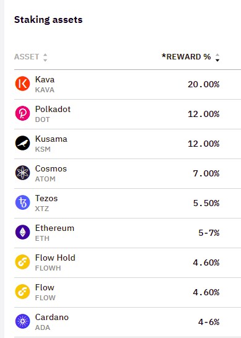
Task: Open the Kava asset name link
Action: coord(45,79)
